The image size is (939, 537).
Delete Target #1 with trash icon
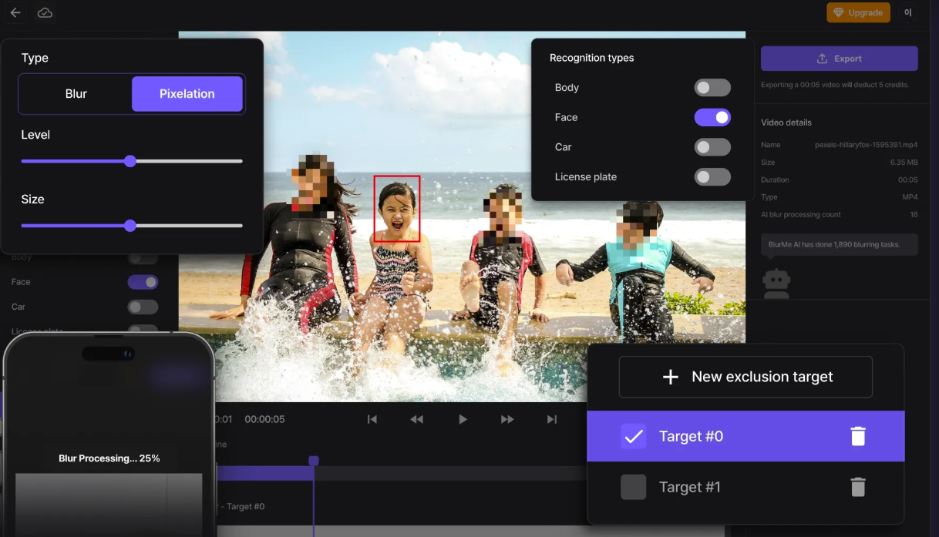[857, 487]
